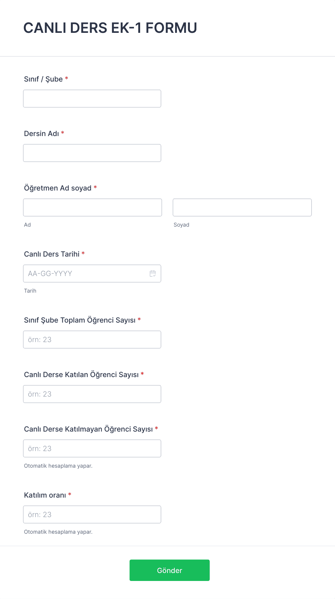Click the Canlı Ders Tarihi label
Viewport: 335px width, 599px height.
click(52, 254)
